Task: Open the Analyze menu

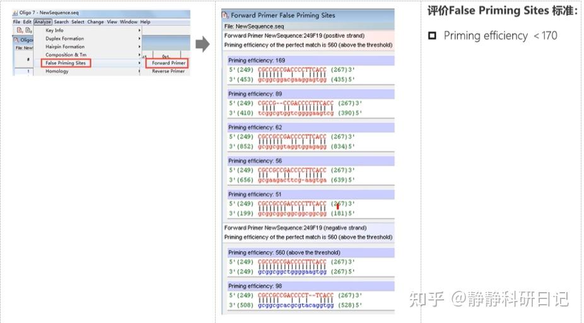Action: [43, 22]
